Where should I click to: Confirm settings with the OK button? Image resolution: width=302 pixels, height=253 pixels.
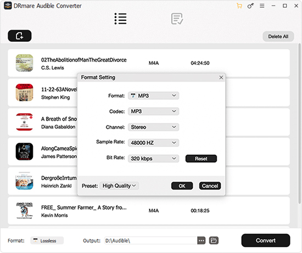(182, 186)
